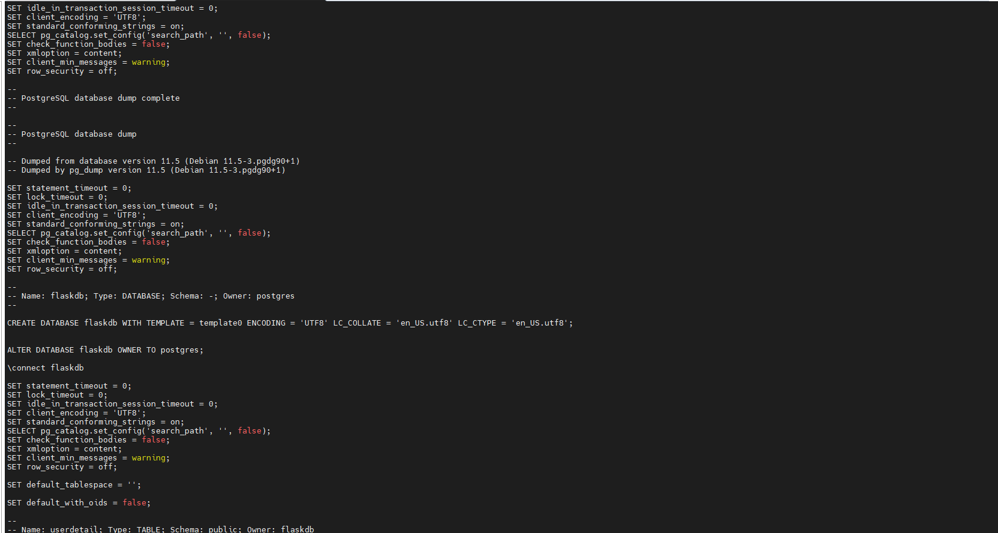This screenshot has height=533, width=998.
Task: Click 'SET row_security = off;' just above 'SET default_tablespace'
Action: pyautogui.click(x=62, y=467)
